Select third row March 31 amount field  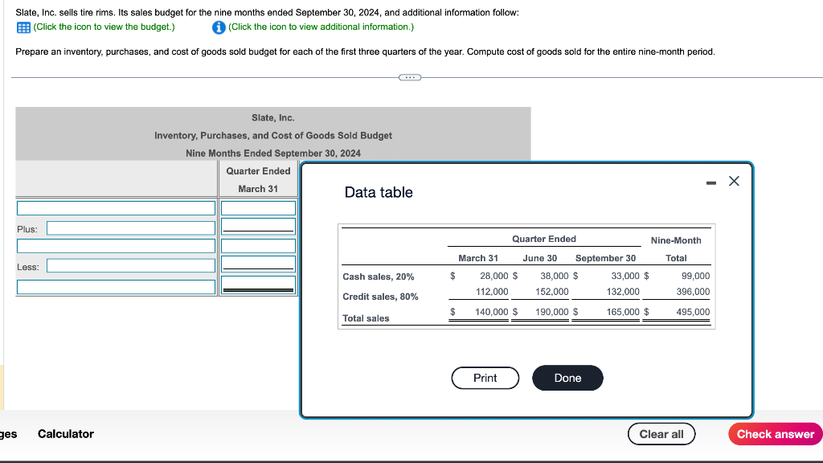pos(258,246)
